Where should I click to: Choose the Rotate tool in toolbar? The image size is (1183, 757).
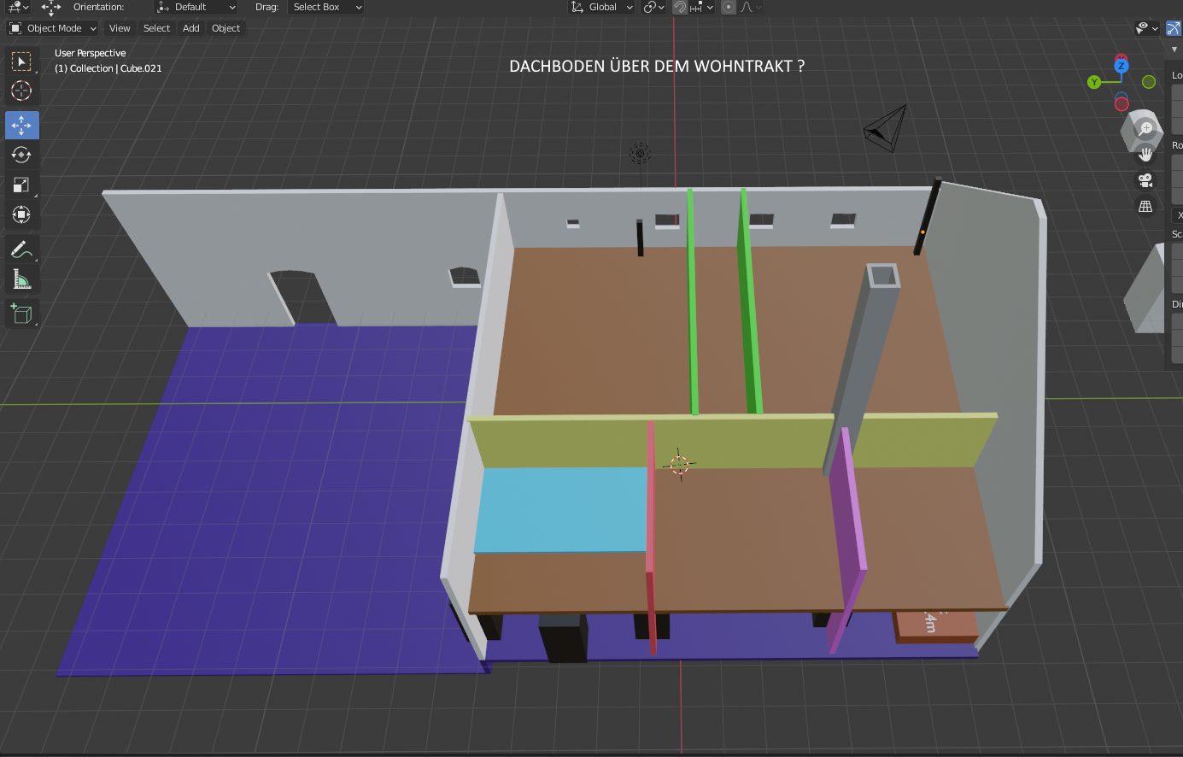21,155
